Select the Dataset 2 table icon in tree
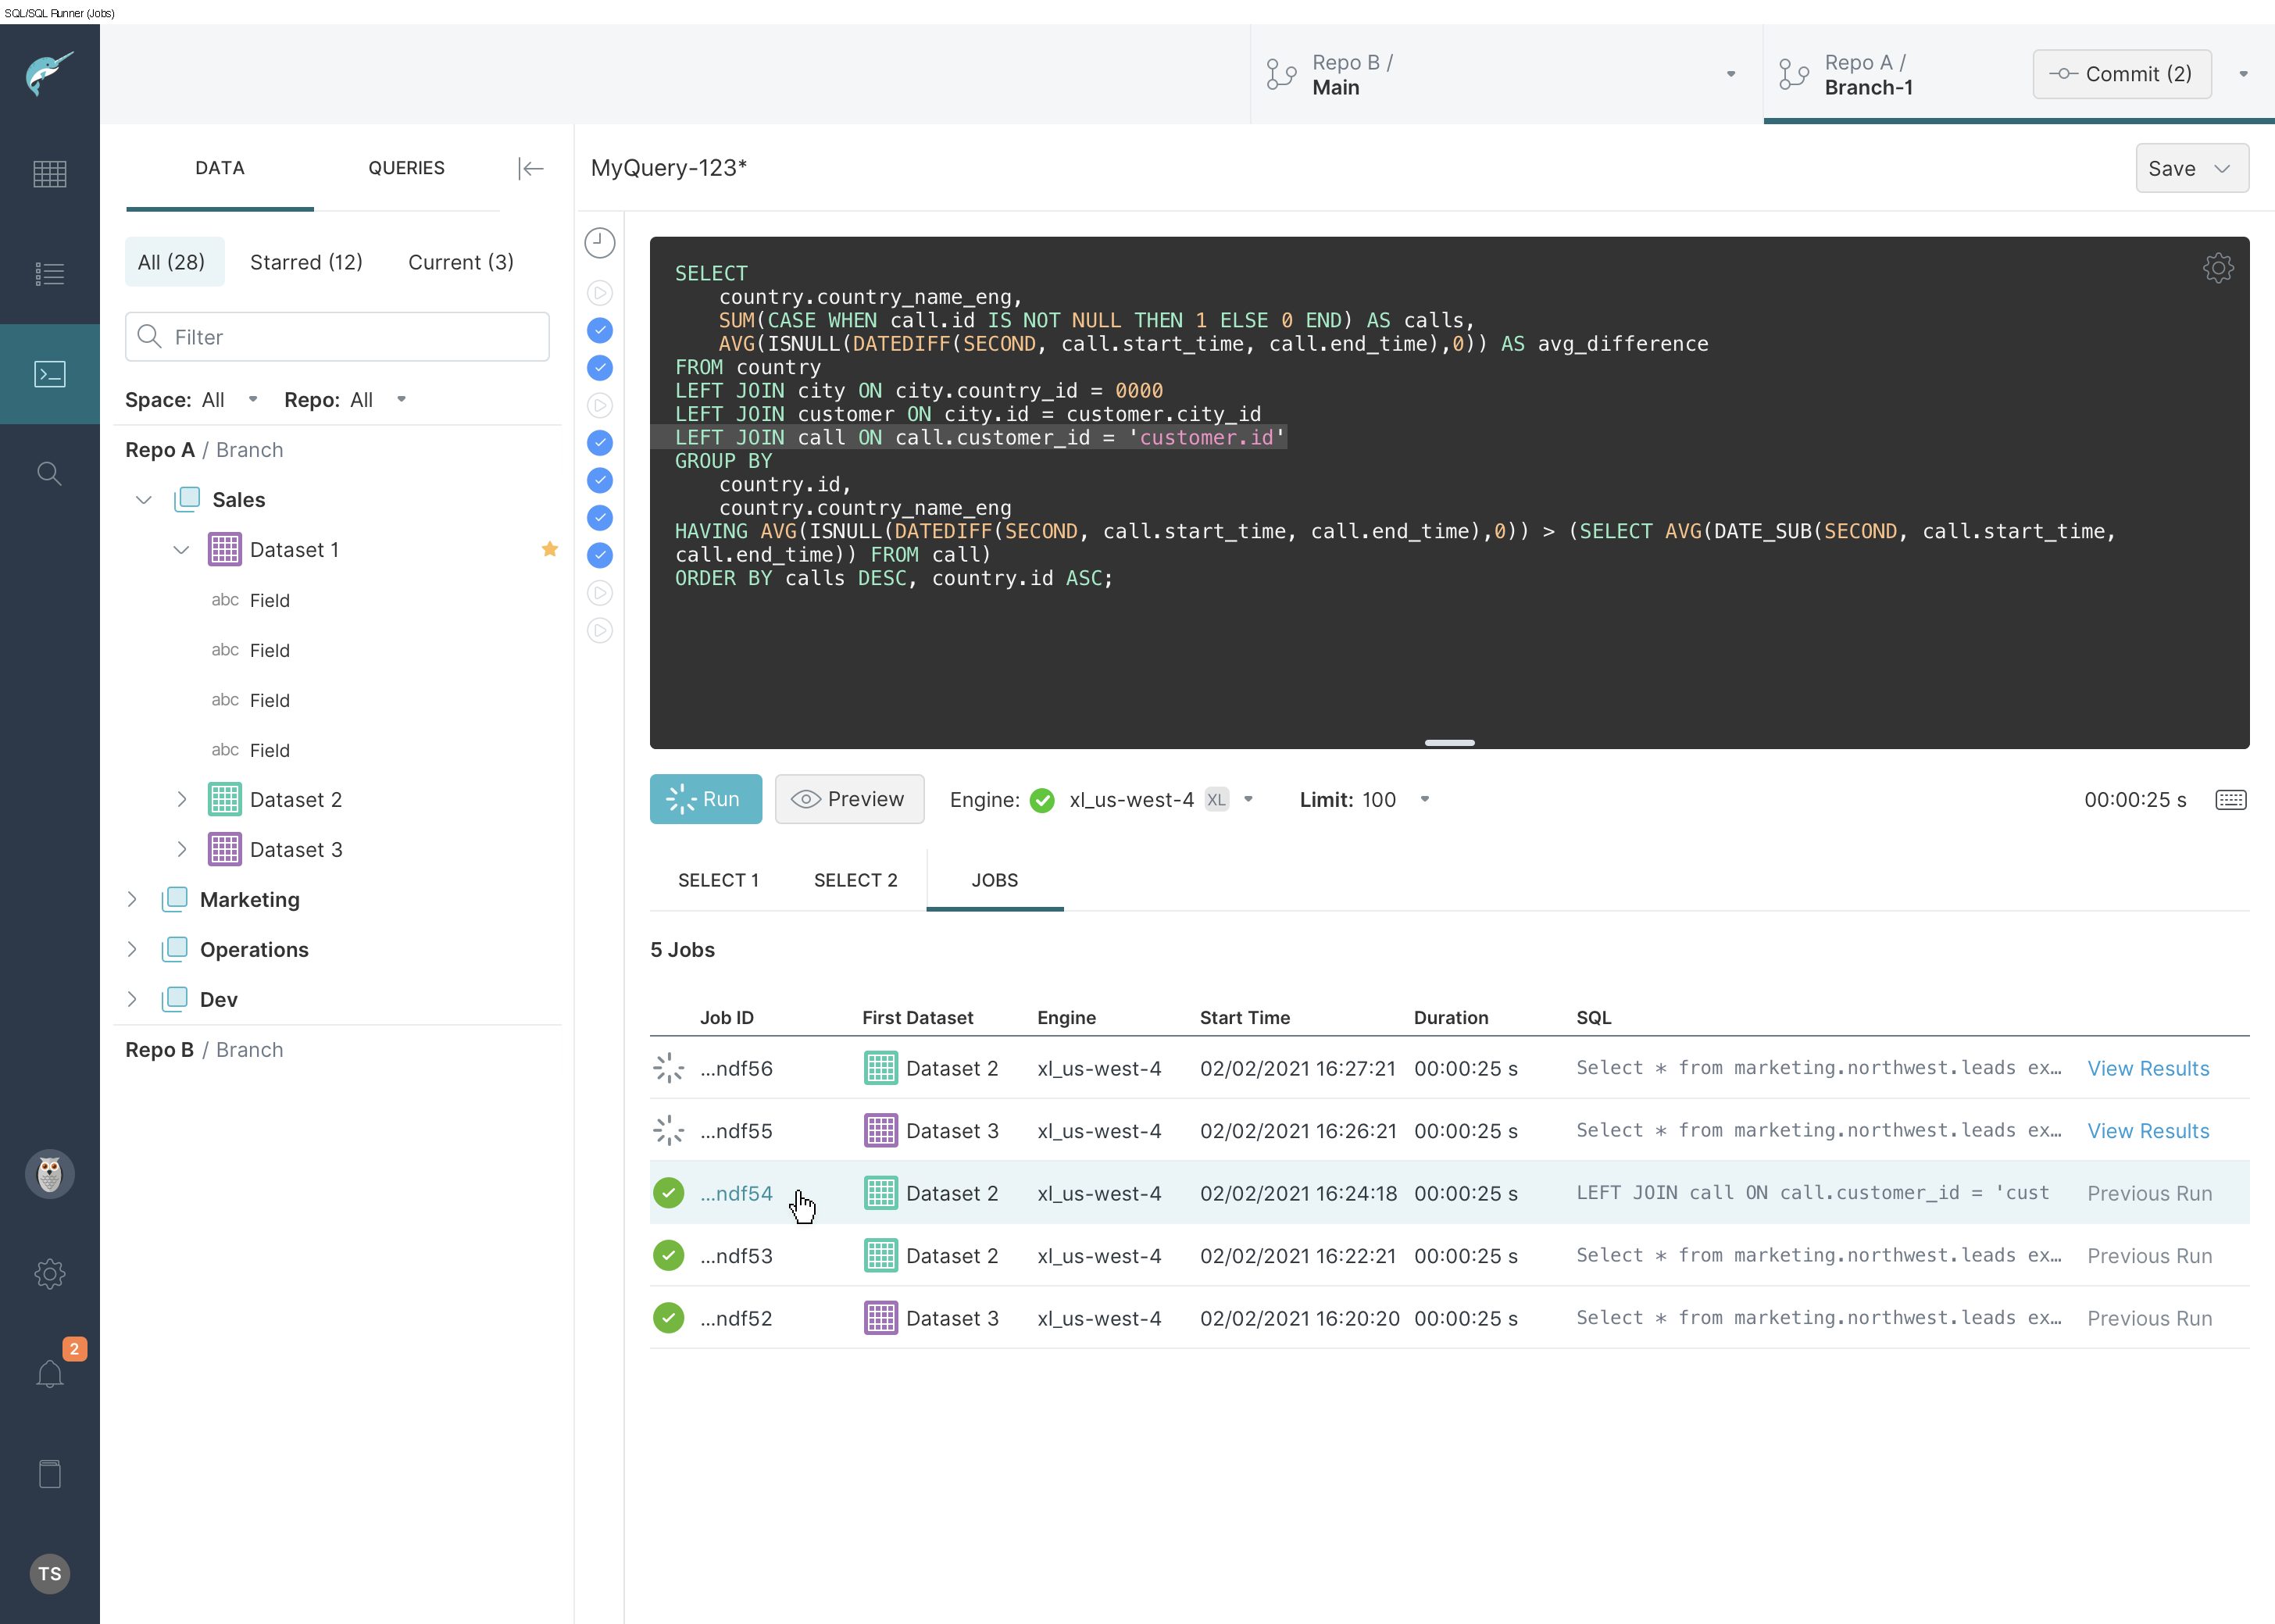2275x1624 pixels. (x=224, y=799)
